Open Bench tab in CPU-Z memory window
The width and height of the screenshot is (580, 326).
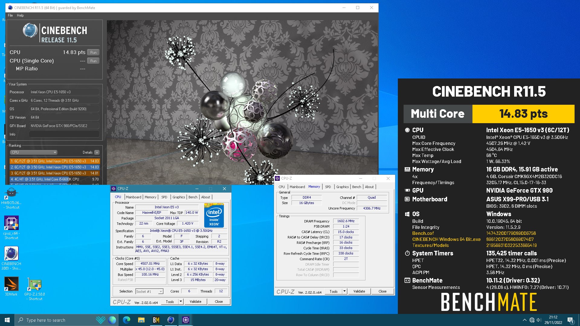tap(357, 187)
